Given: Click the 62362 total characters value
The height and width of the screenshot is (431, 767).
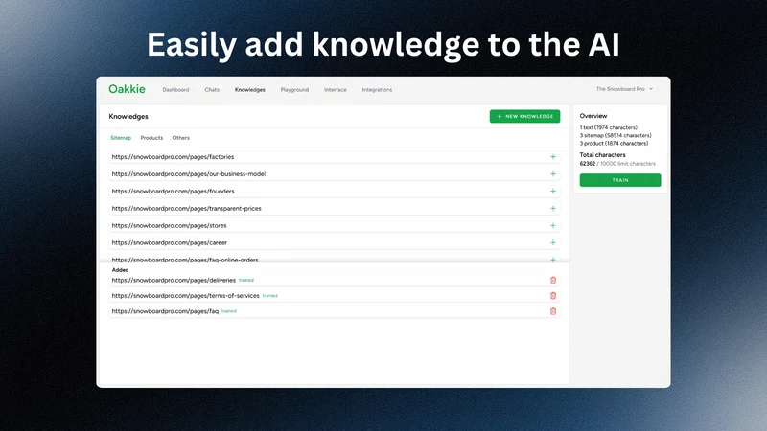Looking at the screenshot, I should 588,164.
